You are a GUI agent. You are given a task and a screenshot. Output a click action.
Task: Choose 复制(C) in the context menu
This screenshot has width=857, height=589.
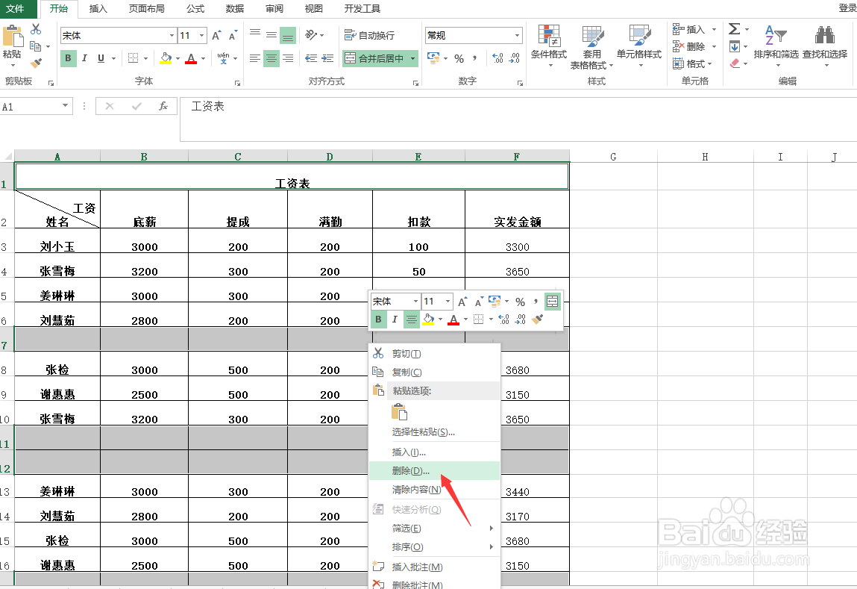435,372
